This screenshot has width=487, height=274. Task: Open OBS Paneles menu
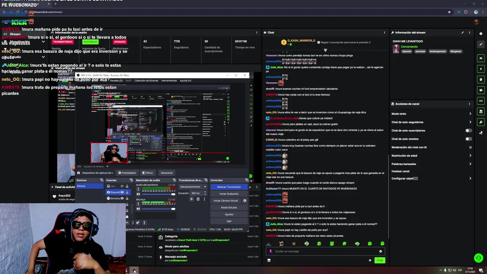coord(116,81)
